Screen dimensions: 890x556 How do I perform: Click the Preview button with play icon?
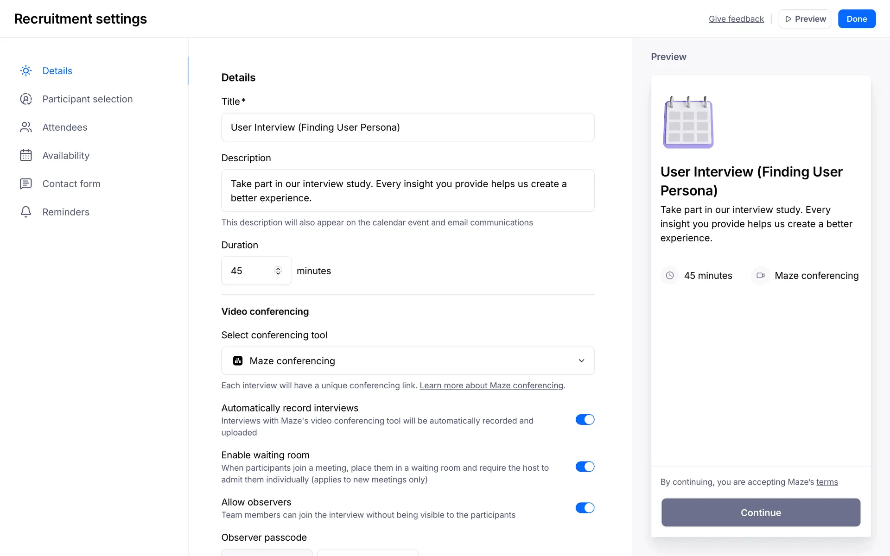[805, 19]
